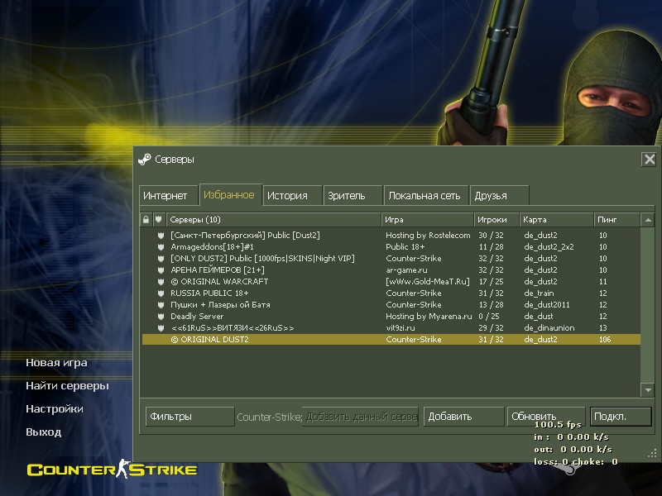
Task: Sort servers by the Игра column
Action: click(x=428, y=220)
